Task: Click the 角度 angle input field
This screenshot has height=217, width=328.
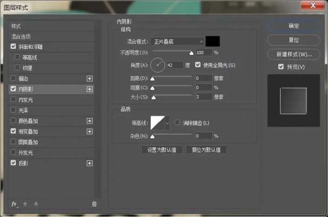Action: click(174, 65)
